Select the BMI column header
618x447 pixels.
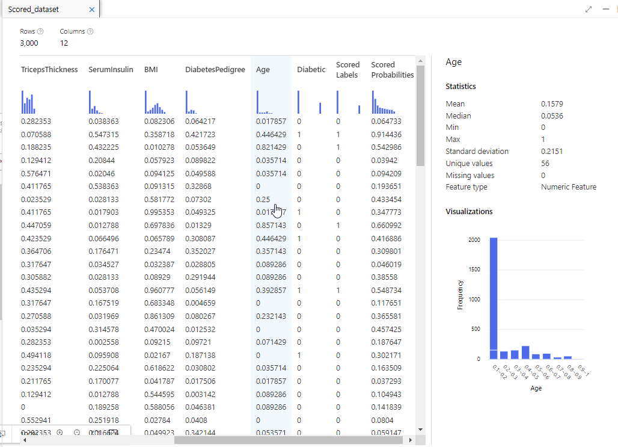click(x=151, y=70)
